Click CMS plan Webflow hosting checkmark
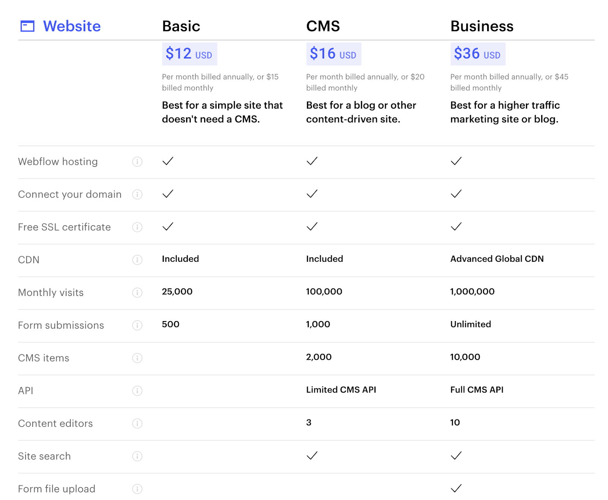This screenshot has width=608, height=500. (x=312, y=161)
